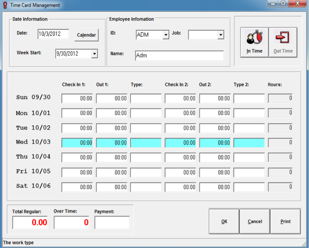309x248 pixels.
Task: Select Out 2 field for Sat 10/06
Action: click(x=215, y=187)
